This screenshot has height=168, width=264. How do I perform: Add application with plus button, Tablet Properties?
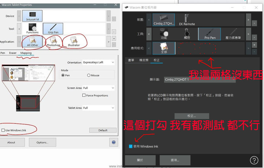[x=114, y=38]
